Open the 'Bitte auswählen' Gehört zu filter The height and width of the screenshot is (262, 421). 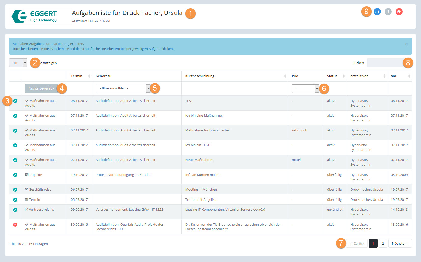coord(123,88)
